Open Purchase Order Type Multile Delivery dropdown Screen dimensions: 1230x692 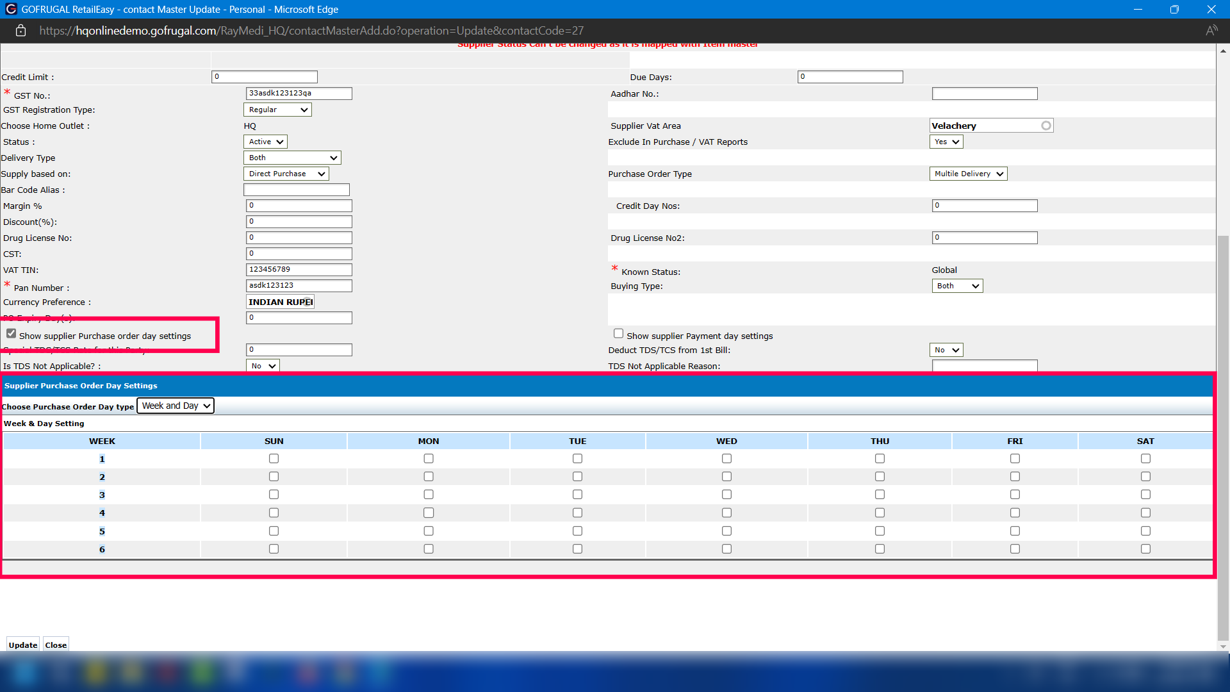(968, 174)
